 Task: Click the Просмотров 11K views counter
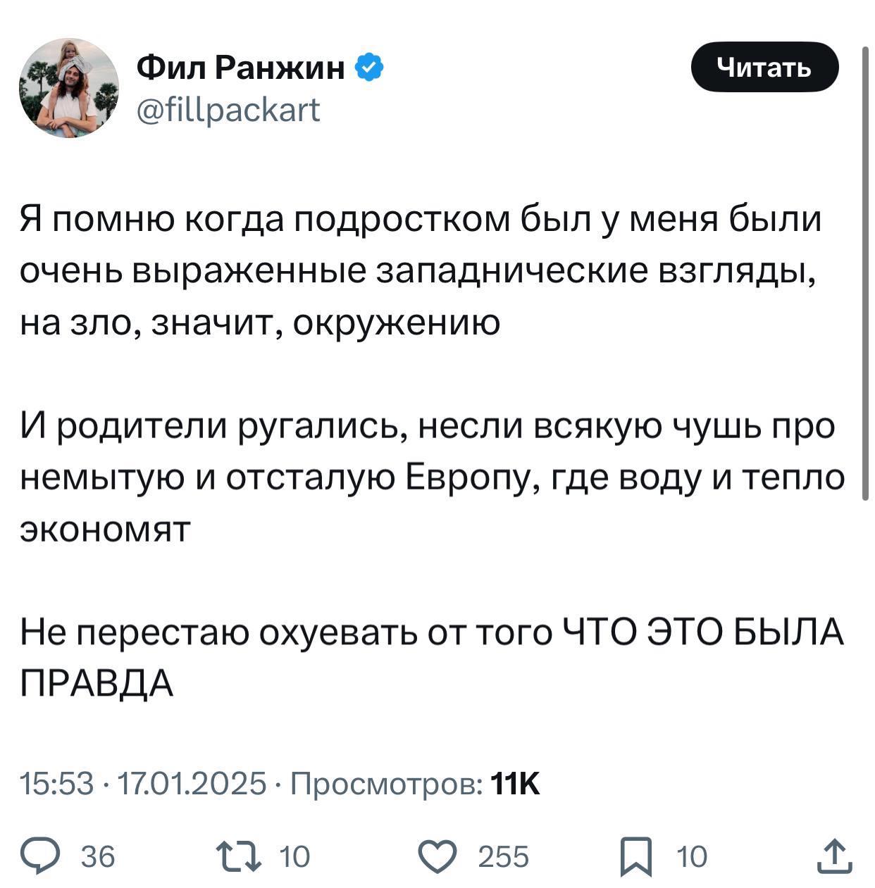415,783
